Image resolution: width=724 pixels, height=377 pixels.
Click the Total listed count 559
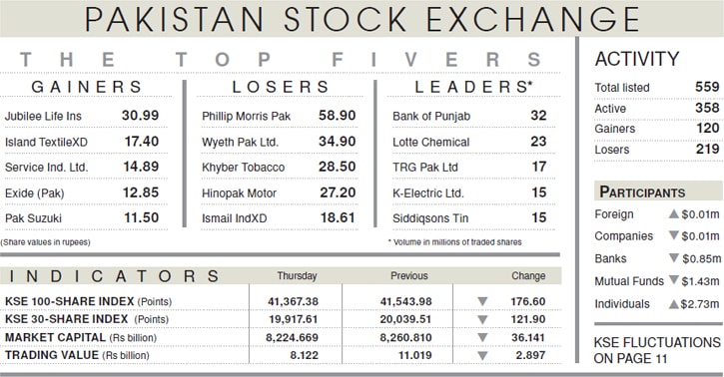pos(707,87)
